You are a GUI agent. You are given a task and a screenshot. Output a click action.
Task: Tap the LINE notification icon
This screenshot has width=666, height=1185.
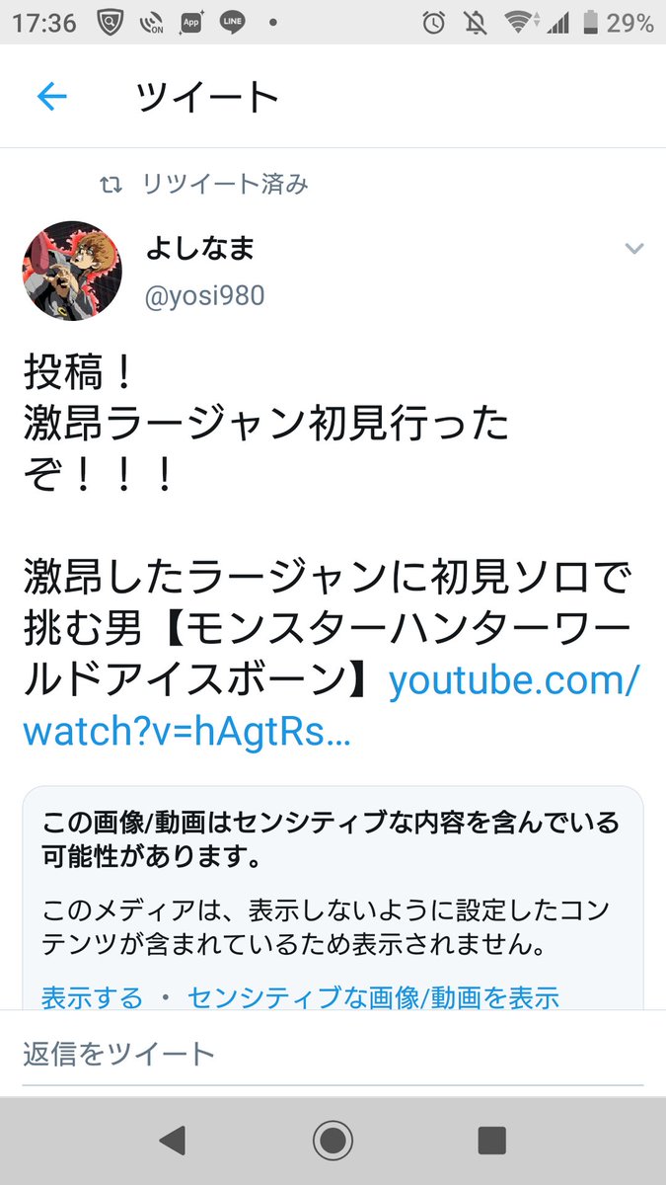tap(233, 24)
